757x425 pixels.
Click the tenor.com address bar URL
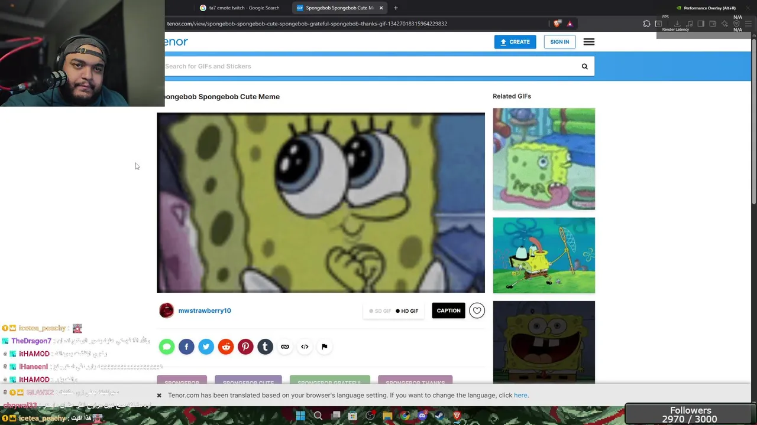tap(307, 24)
